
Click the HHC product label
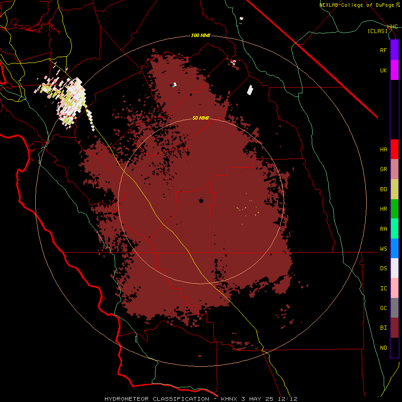[x=393, y=27]
